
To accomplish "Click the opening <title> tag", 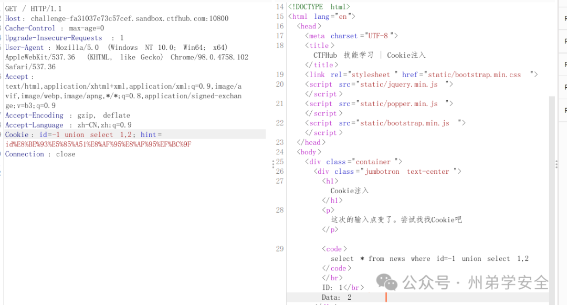I will [x=320, y=46].
